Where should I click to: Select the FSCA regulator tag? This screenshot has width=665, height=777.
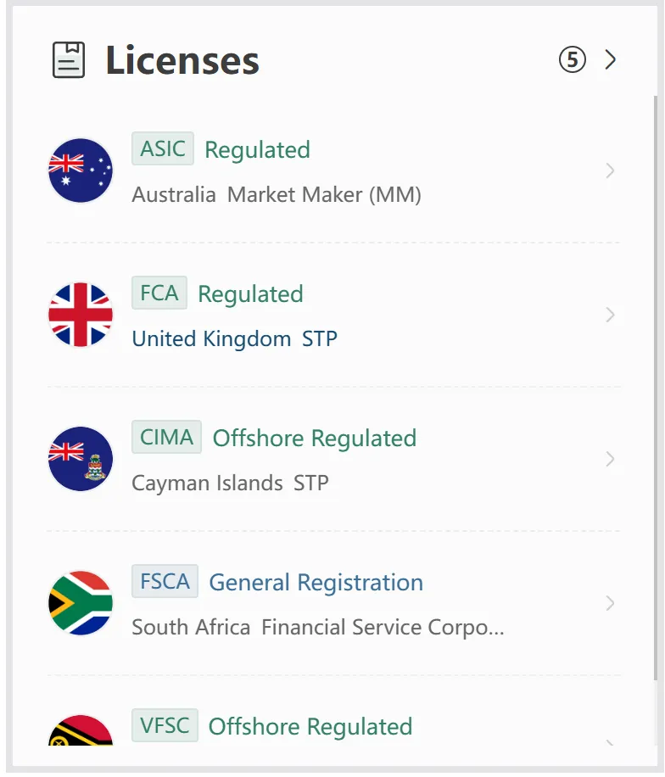pyautogui.click(x=165, y=581)
